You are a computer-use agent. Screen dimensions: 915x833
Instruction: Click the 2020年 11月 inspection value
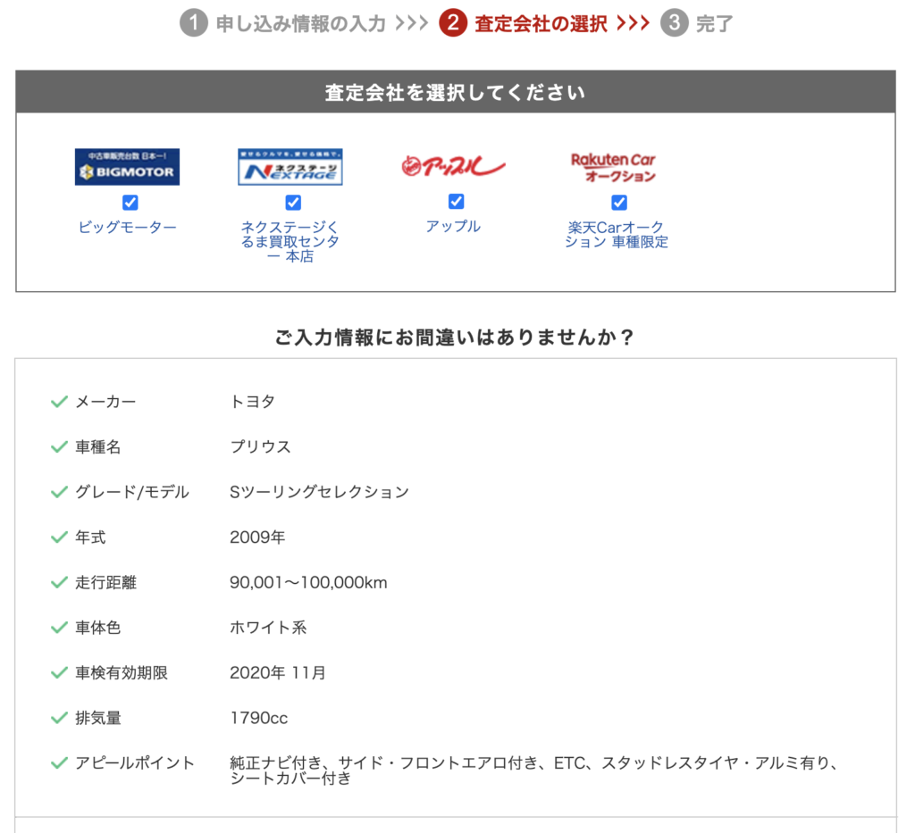pyautogui.click(x=278, y=672)
